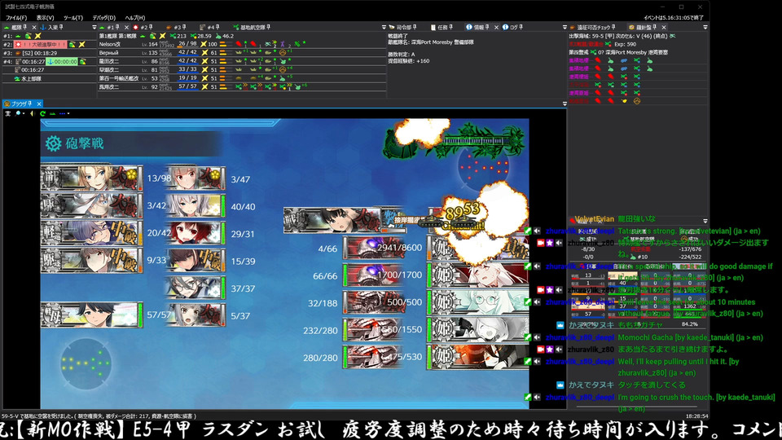This screenshot has height=440, width=782.
Task: Open the デバッグ(D) menu
Action: (x=103, y=17)
